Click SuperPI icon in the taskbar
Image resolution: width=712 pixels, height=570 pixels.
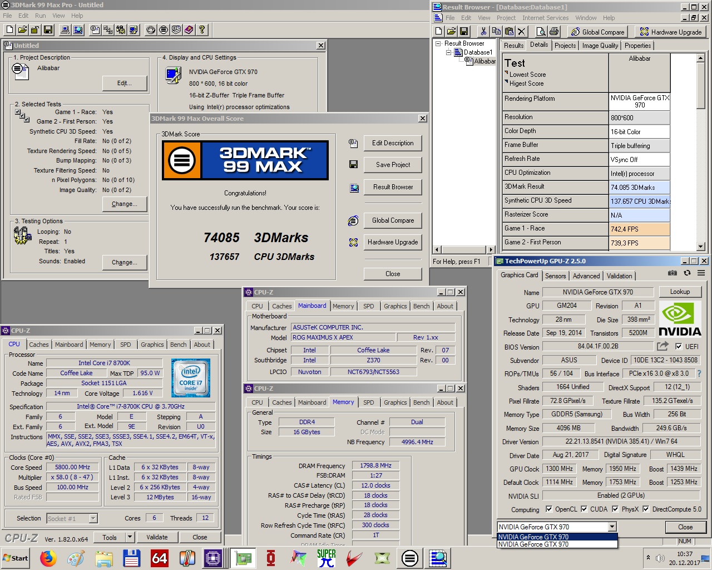pos(327,558)
